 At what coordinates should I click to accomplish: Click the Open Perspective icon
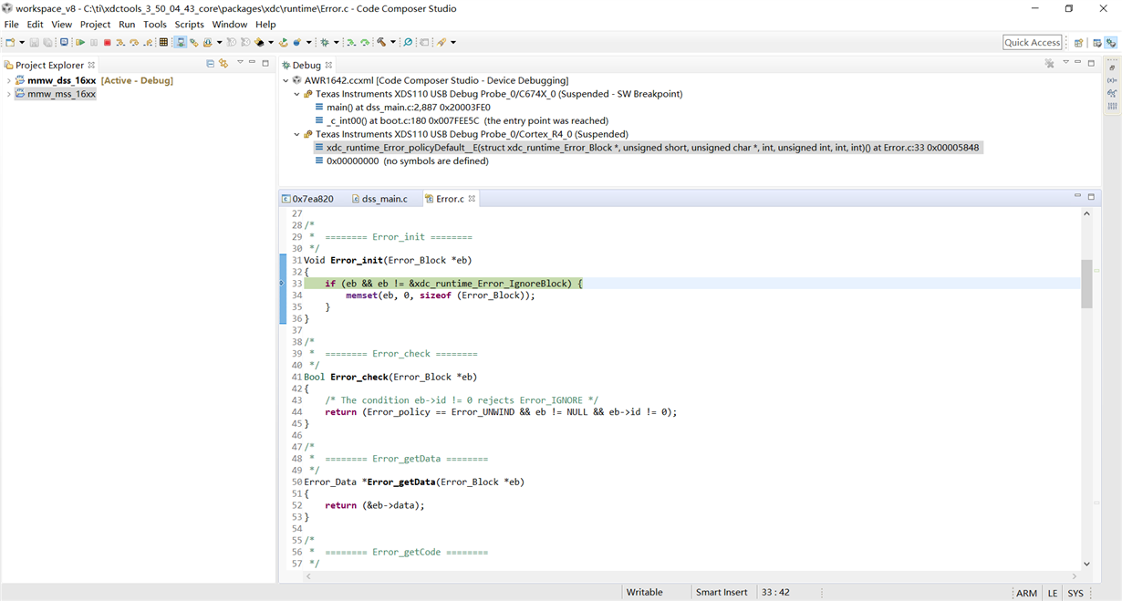point(1078,43)
